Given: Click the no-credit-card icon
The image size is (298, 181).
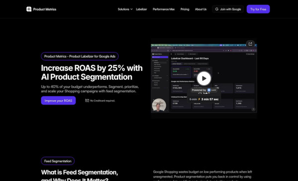Looking at the screenshot, I should coord(87,101).
